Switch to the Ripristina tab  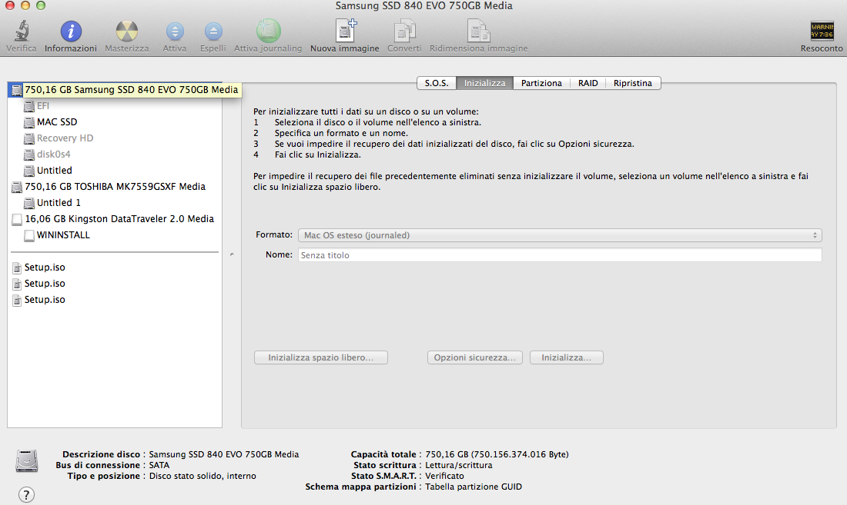pos(632,83)
